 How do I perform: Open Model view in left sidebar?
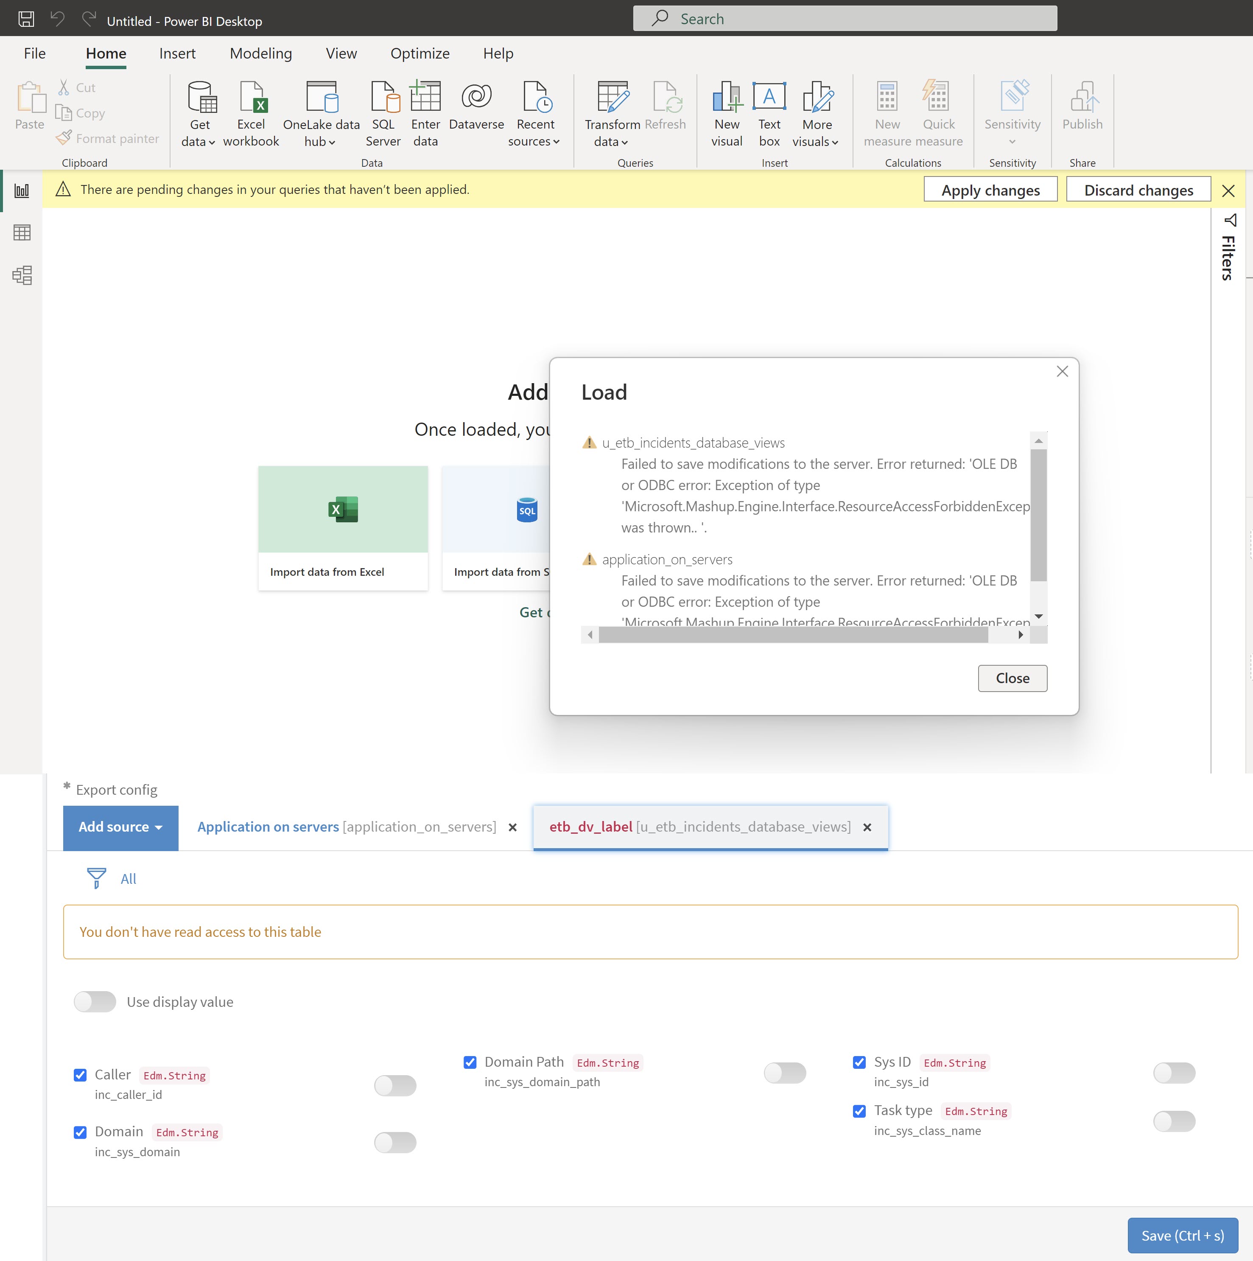coord(22,275)
